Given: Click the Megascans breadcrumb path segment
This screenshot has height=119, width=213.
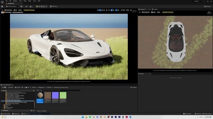Looking at the screenshot, I should [x=41, y=87].
